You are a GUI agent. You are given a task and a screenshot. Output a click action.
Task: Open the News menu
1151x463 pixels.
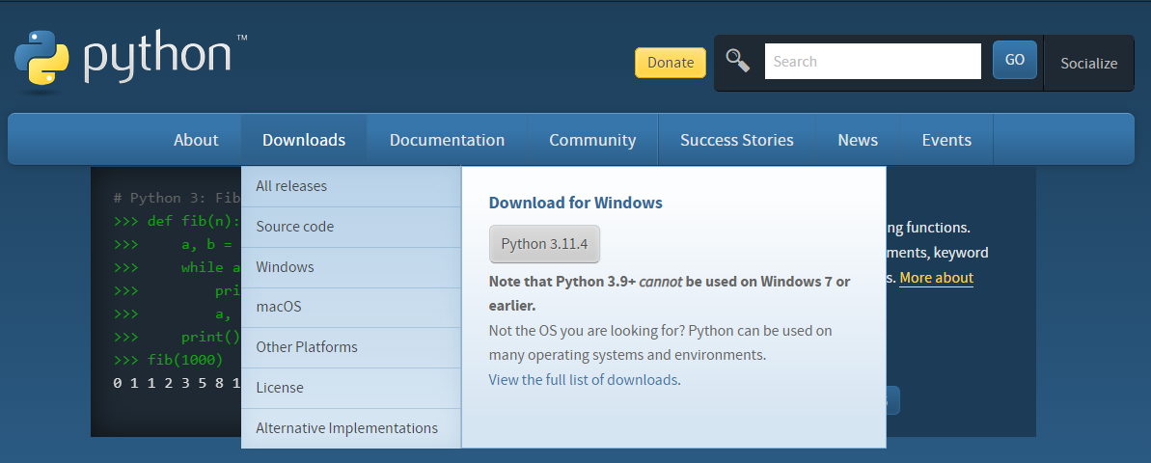pyautogui.click(x=858, y=140)
